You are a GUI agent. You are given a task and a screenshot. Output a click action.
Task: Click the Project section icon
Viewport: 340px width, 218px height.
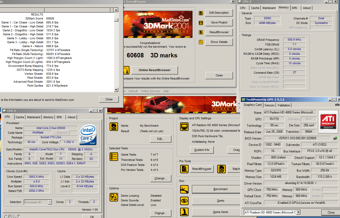[114, 127]
